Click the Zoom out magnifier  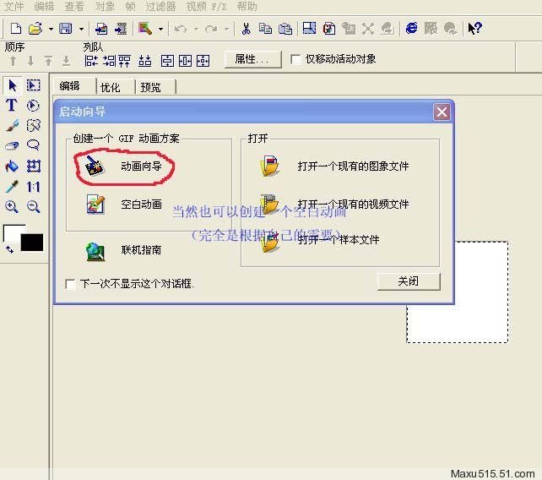[x=34, y=206]
